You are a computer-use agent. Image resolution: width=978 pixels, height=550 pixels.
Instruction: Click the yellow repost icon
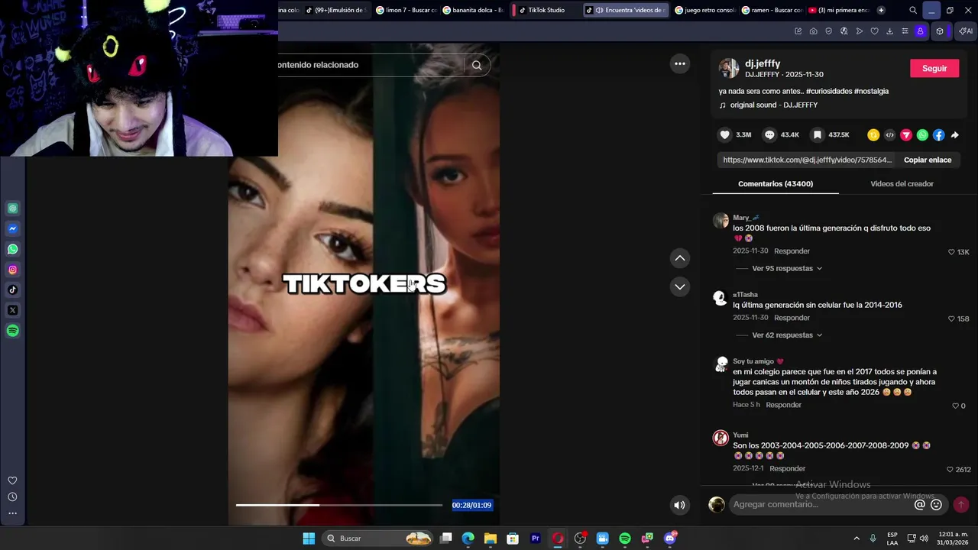873,135
